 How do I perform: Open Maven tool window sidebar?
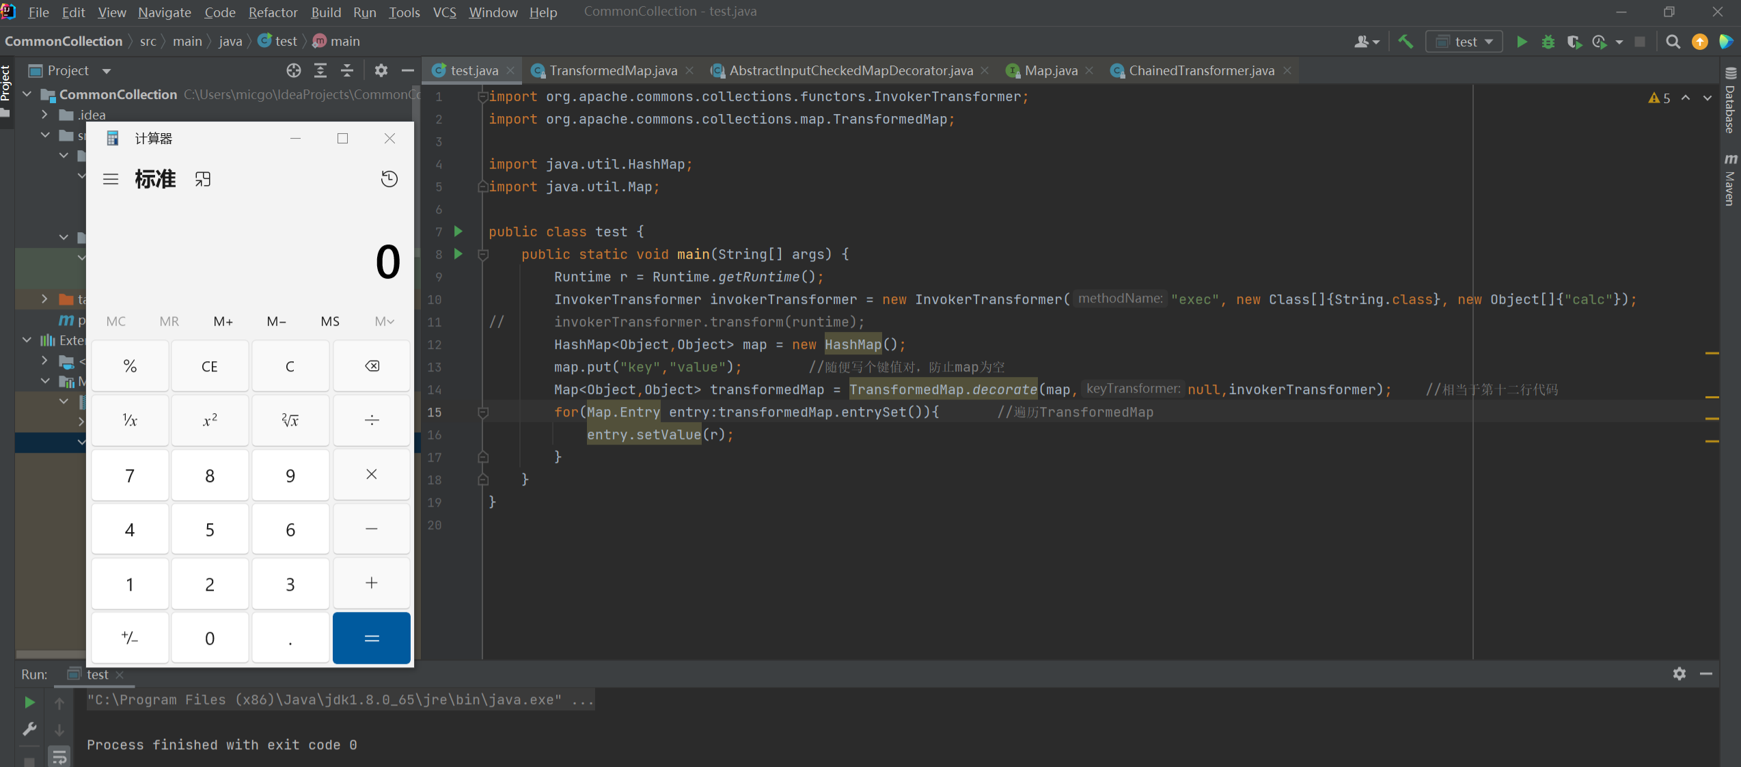1730,180
